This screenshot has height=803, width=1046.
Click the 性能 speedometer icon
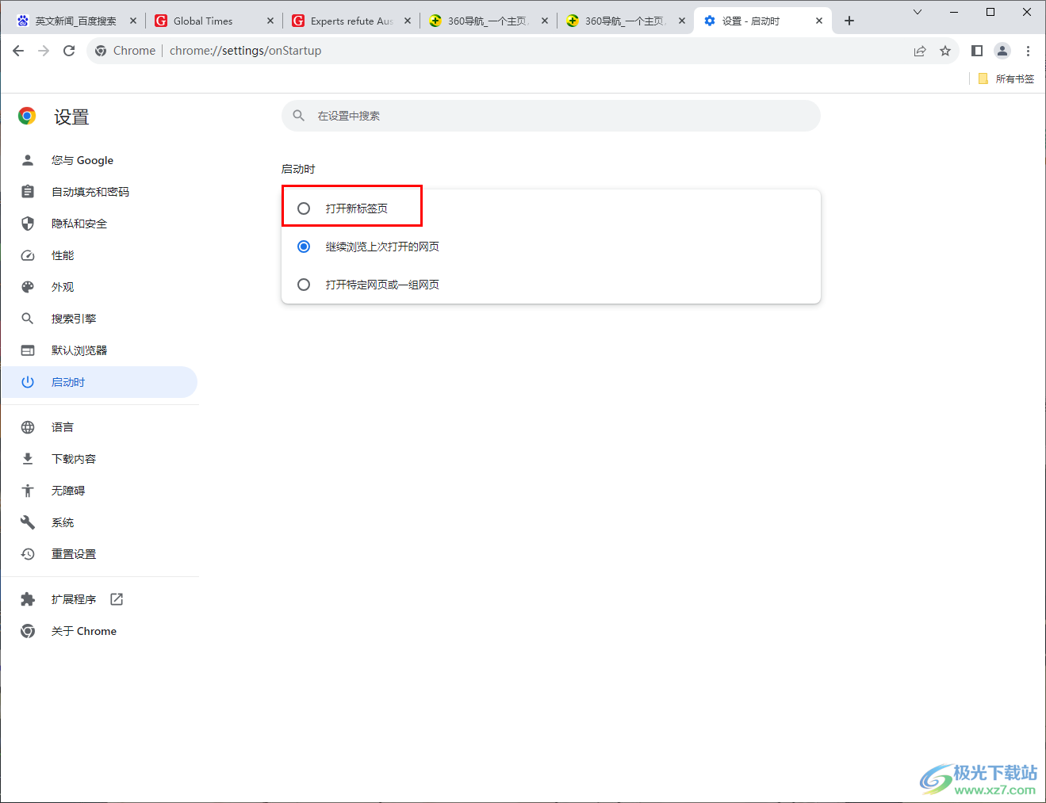(28, 255)
